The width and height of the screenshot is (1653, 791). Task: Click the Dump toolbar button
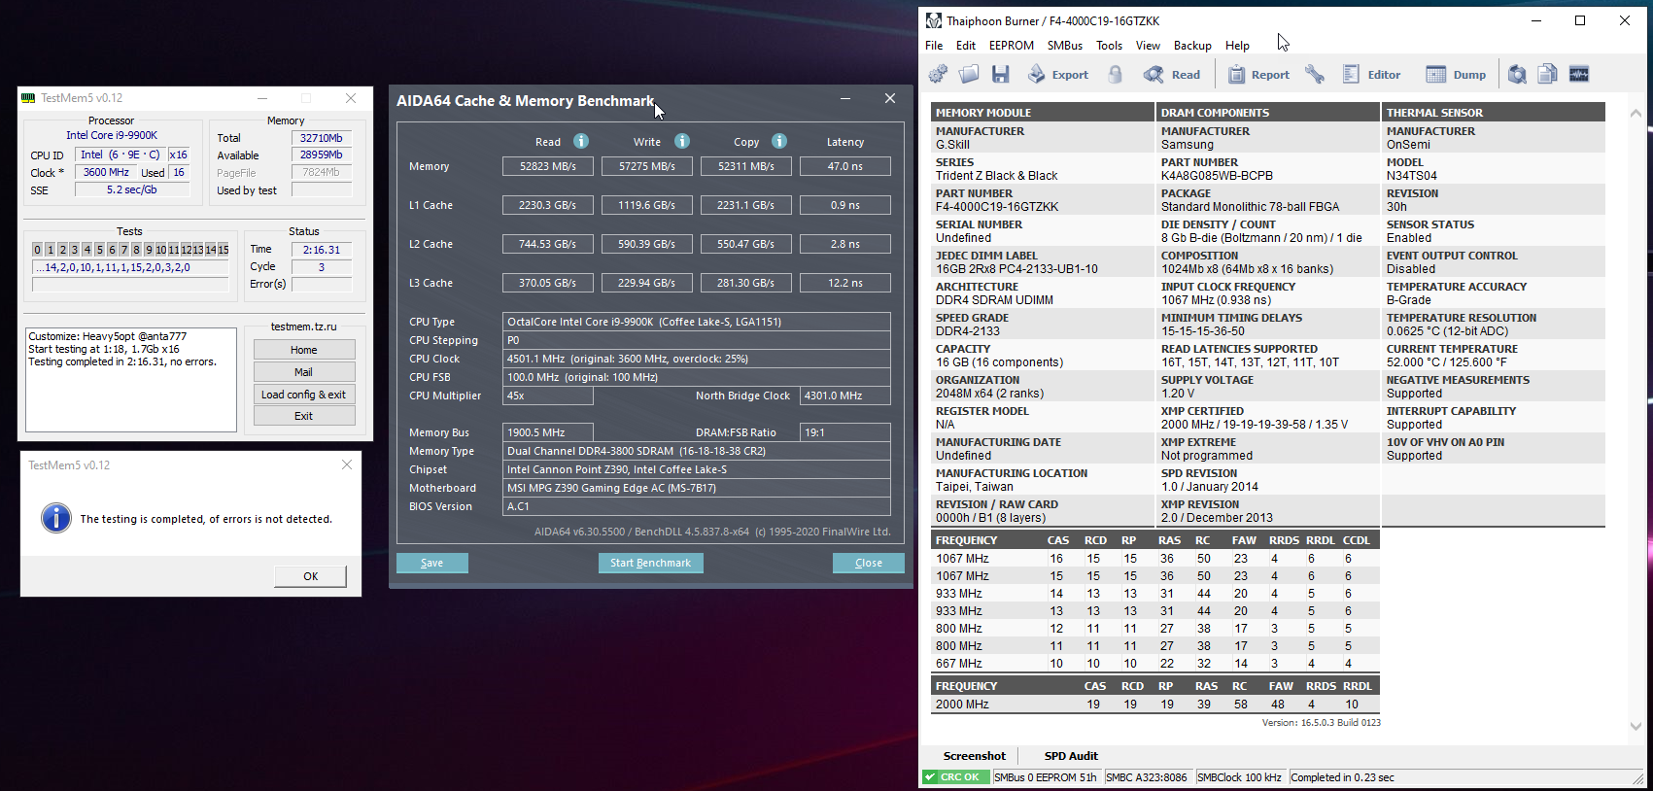pos(1456,75)
